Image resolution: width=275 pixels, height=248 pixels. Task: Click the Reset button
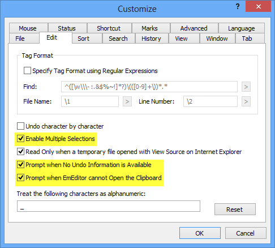(235, 209)
